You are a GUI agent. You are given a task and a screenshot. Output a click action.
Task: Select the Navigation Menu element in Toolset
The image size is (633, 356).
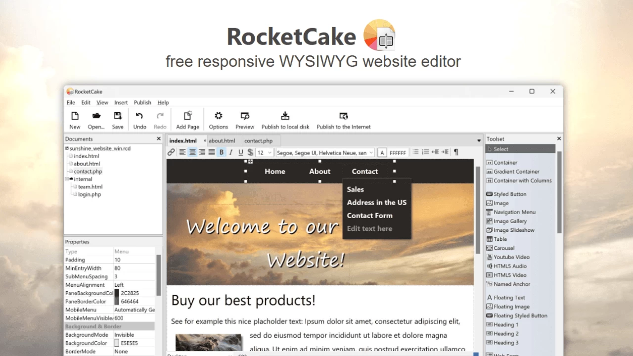point(514,212)
